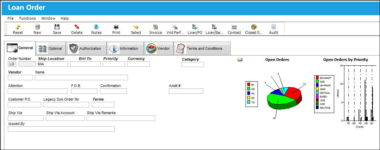Viewport: 380px width, 150px height.
Task: Switch to the Terms and Conditions tab
Action: click(x=203, y=48)
